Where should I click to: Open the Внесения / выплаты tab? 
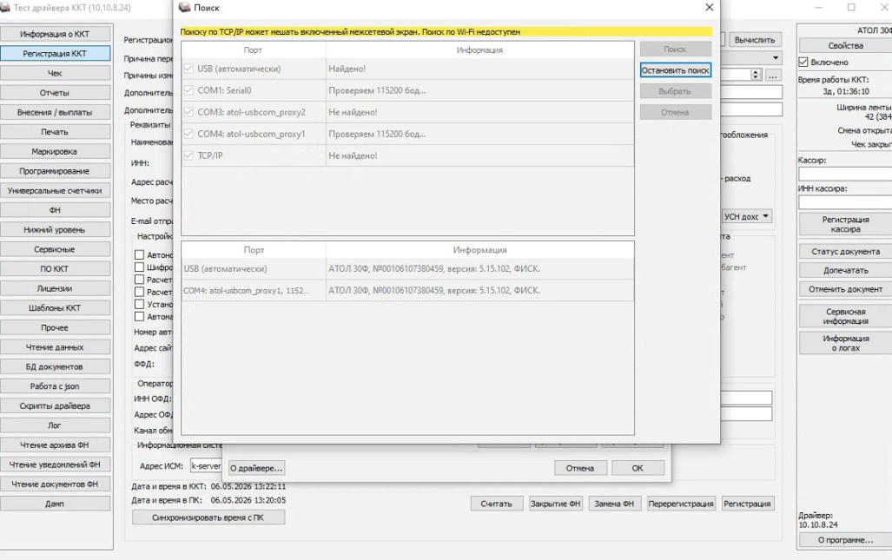tap(56, 113)
